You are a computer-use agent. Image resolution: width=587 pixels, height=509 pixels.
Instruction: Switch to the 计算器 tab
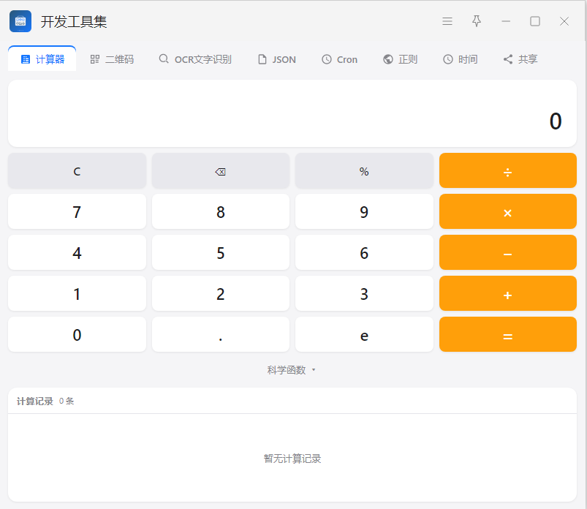42,59
